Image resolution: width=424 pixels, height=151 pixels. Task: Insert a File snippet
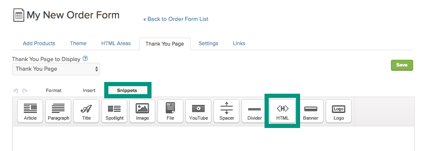click(170, 111)
